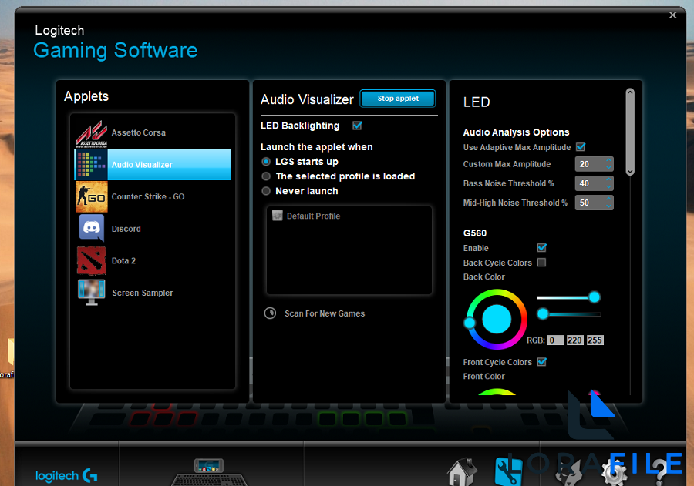Increase Bass Noise Threshold with the stepper

(x=610, y=179)
